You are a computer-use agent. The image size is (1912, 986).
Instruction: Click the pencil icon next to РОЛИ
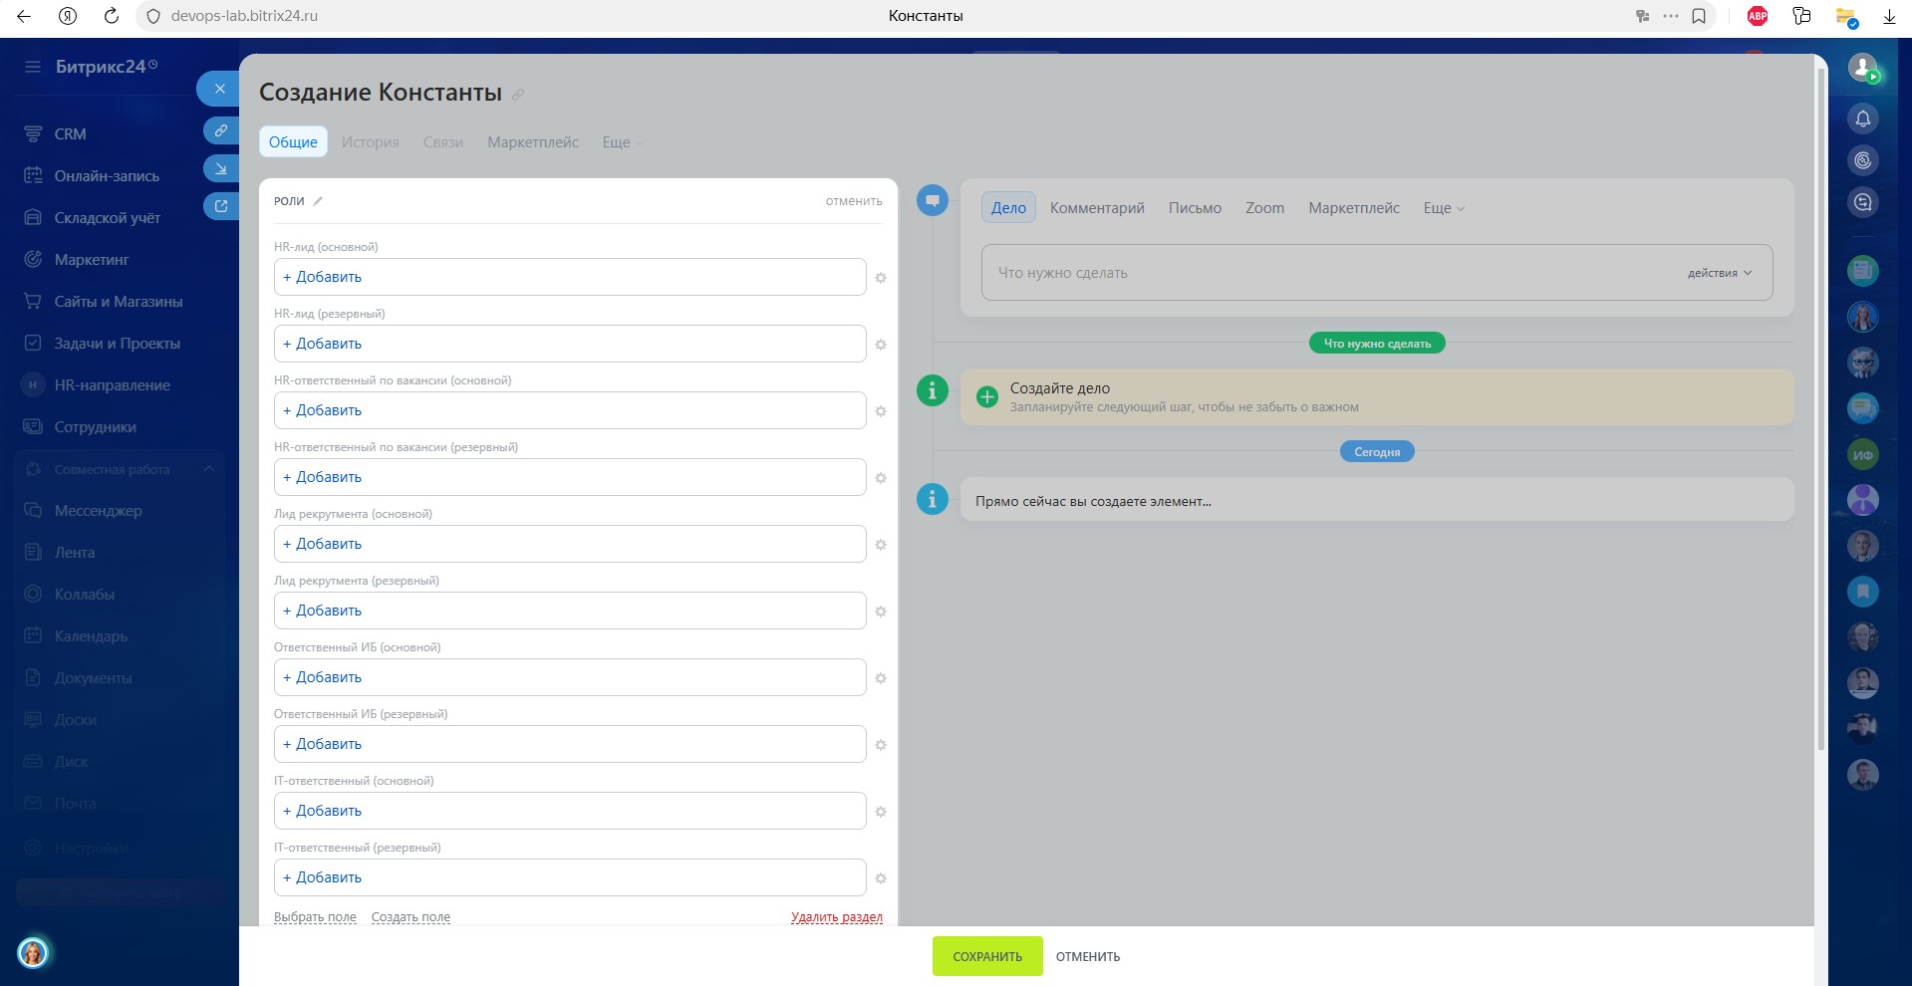tap(318, 201)
